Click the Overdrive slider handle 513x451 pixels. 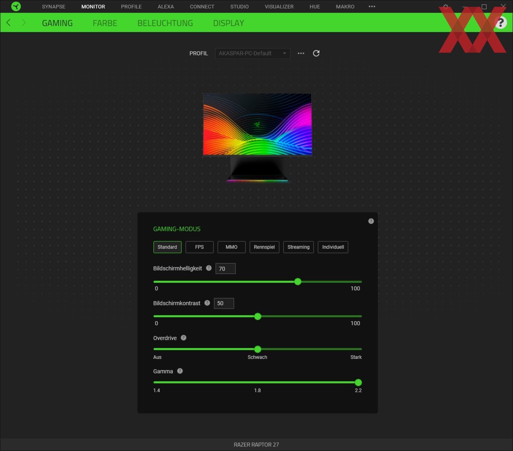[258, 349]
